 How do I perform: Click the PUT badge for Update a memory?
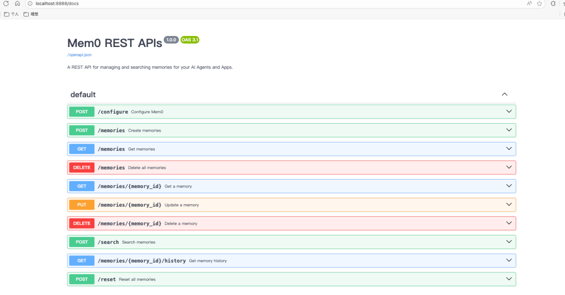click(82, 205)
